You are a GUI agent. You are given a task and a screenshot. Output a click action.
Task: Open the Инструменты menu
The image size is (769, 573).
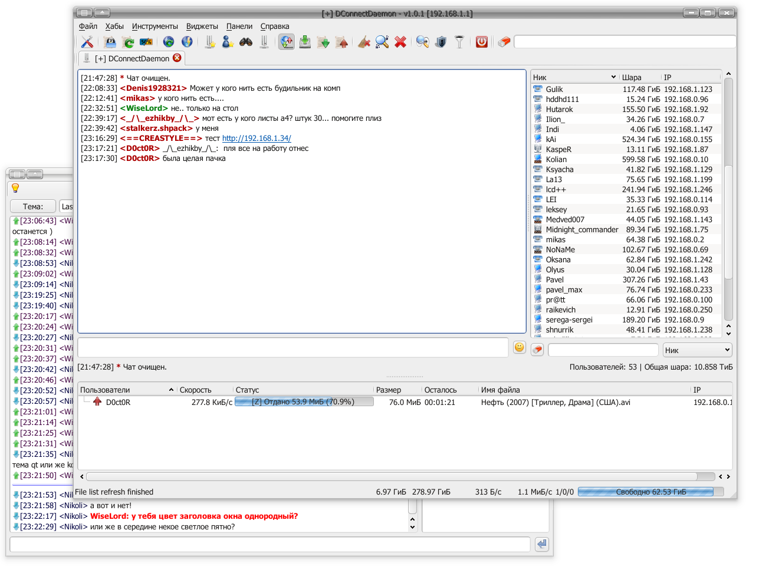(155, 26)
